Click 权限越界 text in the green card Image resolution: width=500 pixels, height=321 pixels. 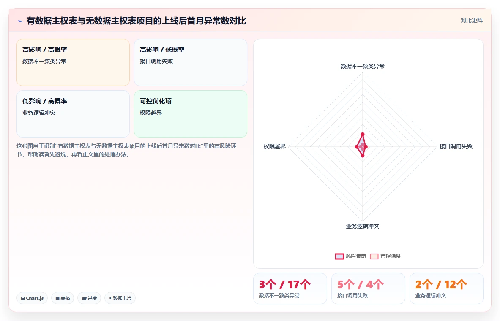pos(150,113)
